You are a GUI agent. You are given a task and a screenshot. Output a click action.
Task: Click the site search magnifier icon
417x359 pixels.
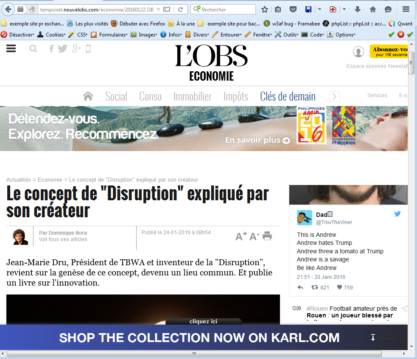tap(33, 49)
